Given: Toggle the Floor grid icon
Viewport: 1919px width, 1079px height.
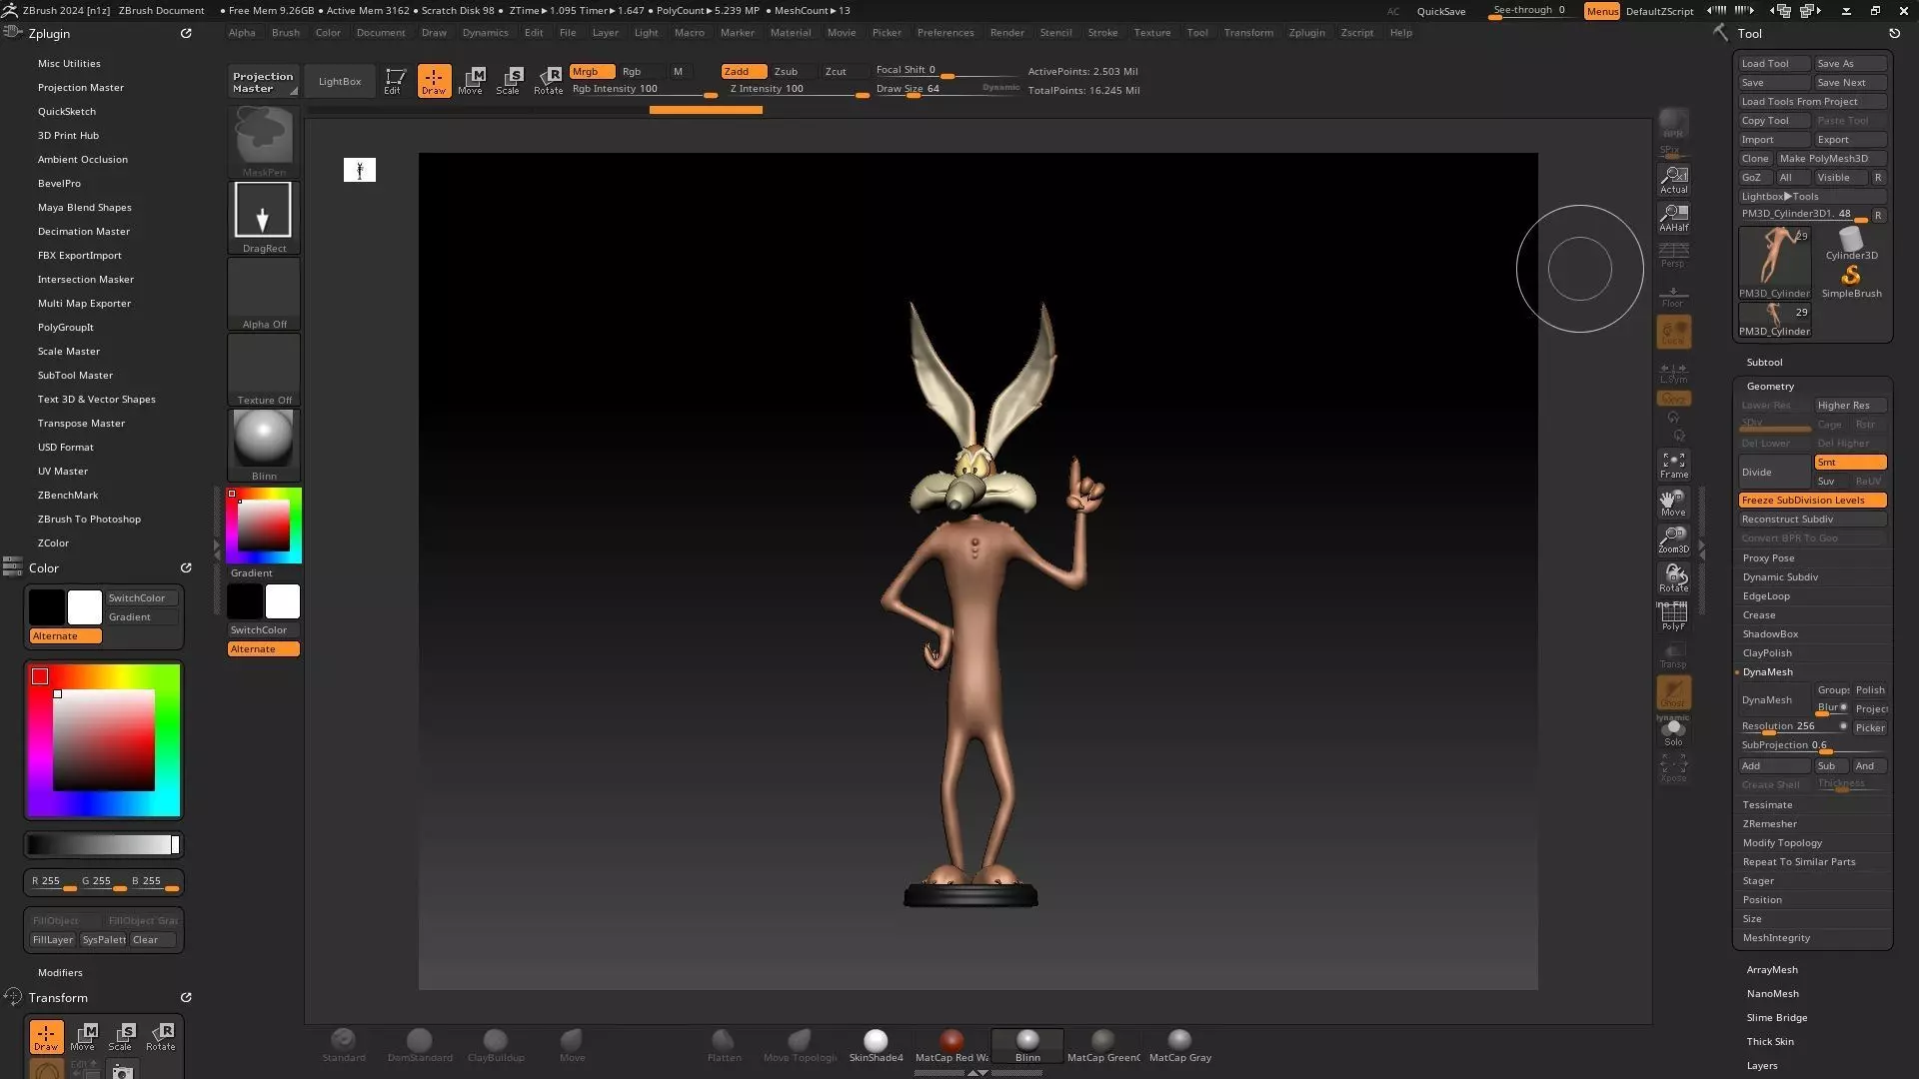Looking at the screenshot, I should (x=1673, y=296).
